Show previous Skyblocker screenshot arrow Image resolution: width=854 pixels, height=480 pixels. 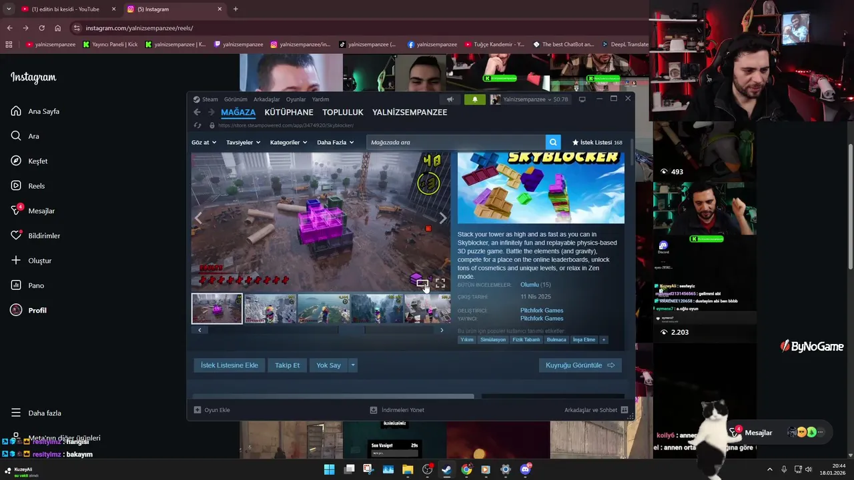(x=198, y=218)
